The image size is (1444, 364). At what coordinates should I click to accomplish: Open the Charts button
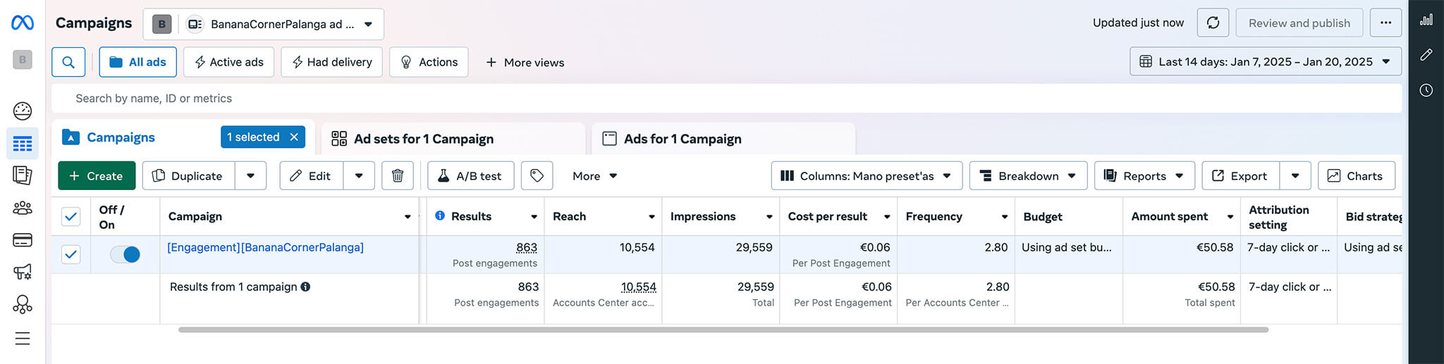[x=1356, y=175]
